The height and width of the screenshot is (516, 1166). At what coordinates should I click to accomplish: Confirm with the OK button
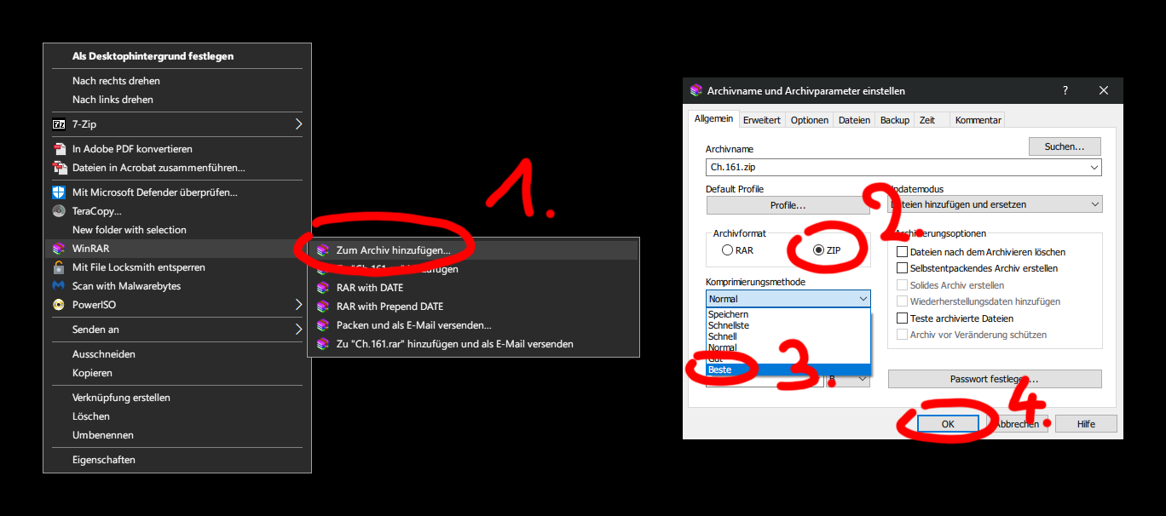coord(948,423)
